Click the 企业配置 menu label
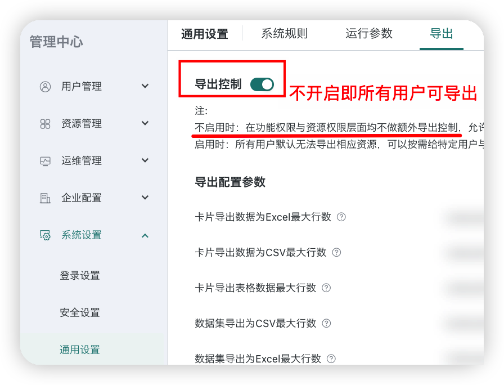 click(82, 198)
